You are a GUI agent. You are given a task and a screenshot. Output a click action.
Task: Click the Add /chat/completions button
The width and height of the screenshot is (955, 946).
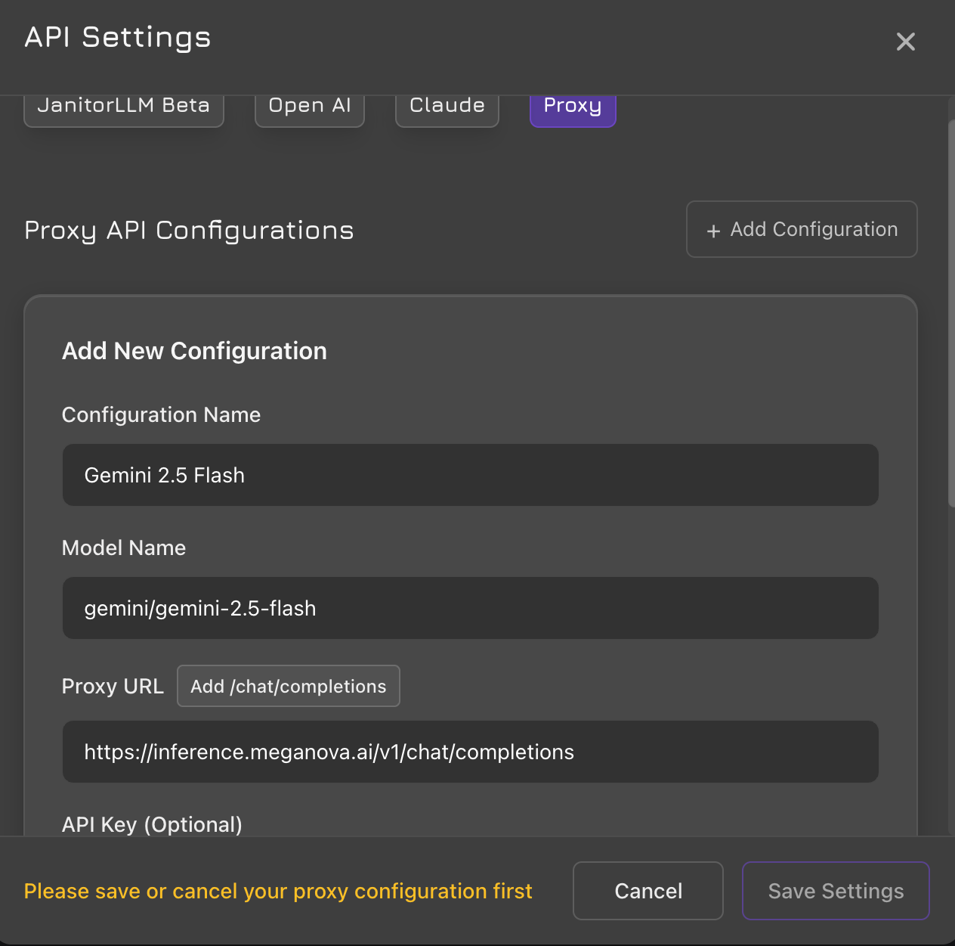tap(288, 686)
